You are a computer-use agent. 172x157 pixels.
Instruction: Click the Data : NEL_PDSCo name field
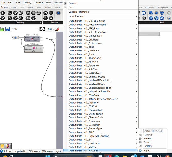(x=153, y=131)
